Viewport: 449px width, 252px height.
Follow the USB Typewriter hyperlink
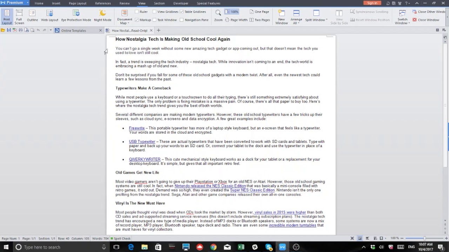pyautogui.click(x=142, y=142)
